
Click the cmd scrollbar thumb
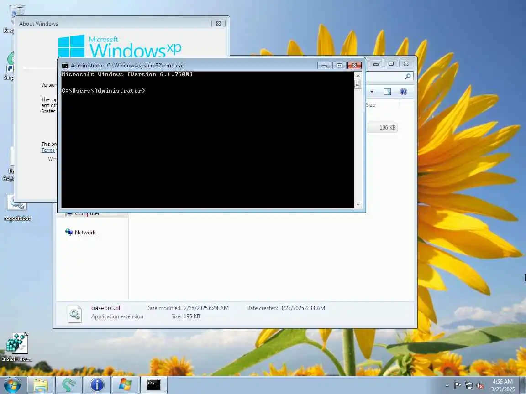pos(358,84)
